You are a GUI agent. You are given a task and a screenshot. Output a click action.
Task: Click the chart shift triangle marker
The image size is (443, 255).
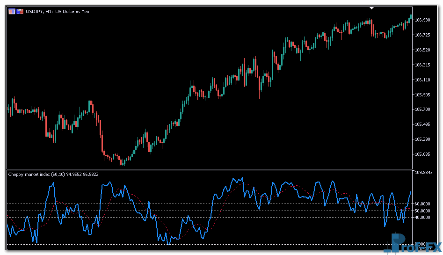point(372,8)
